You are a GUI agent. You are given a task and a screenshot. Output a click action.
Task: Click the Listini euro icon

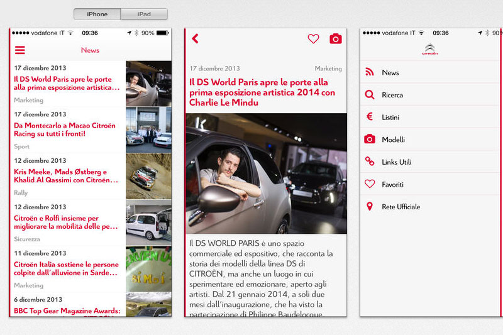point(370,117)
